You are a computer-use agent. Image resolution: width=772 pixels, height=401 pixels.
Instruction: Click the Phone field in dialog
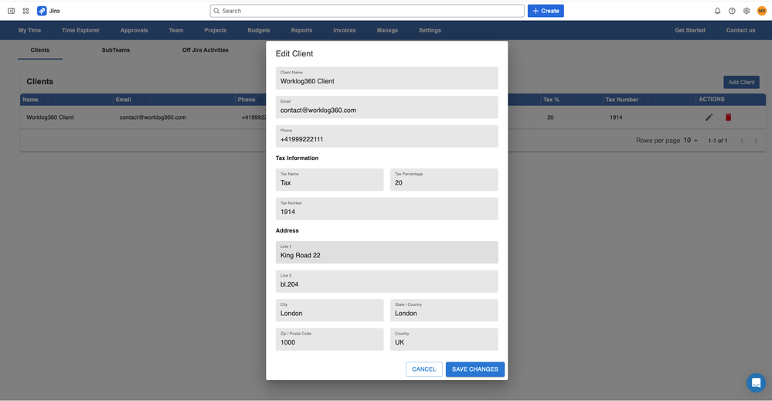click(387, 136)
